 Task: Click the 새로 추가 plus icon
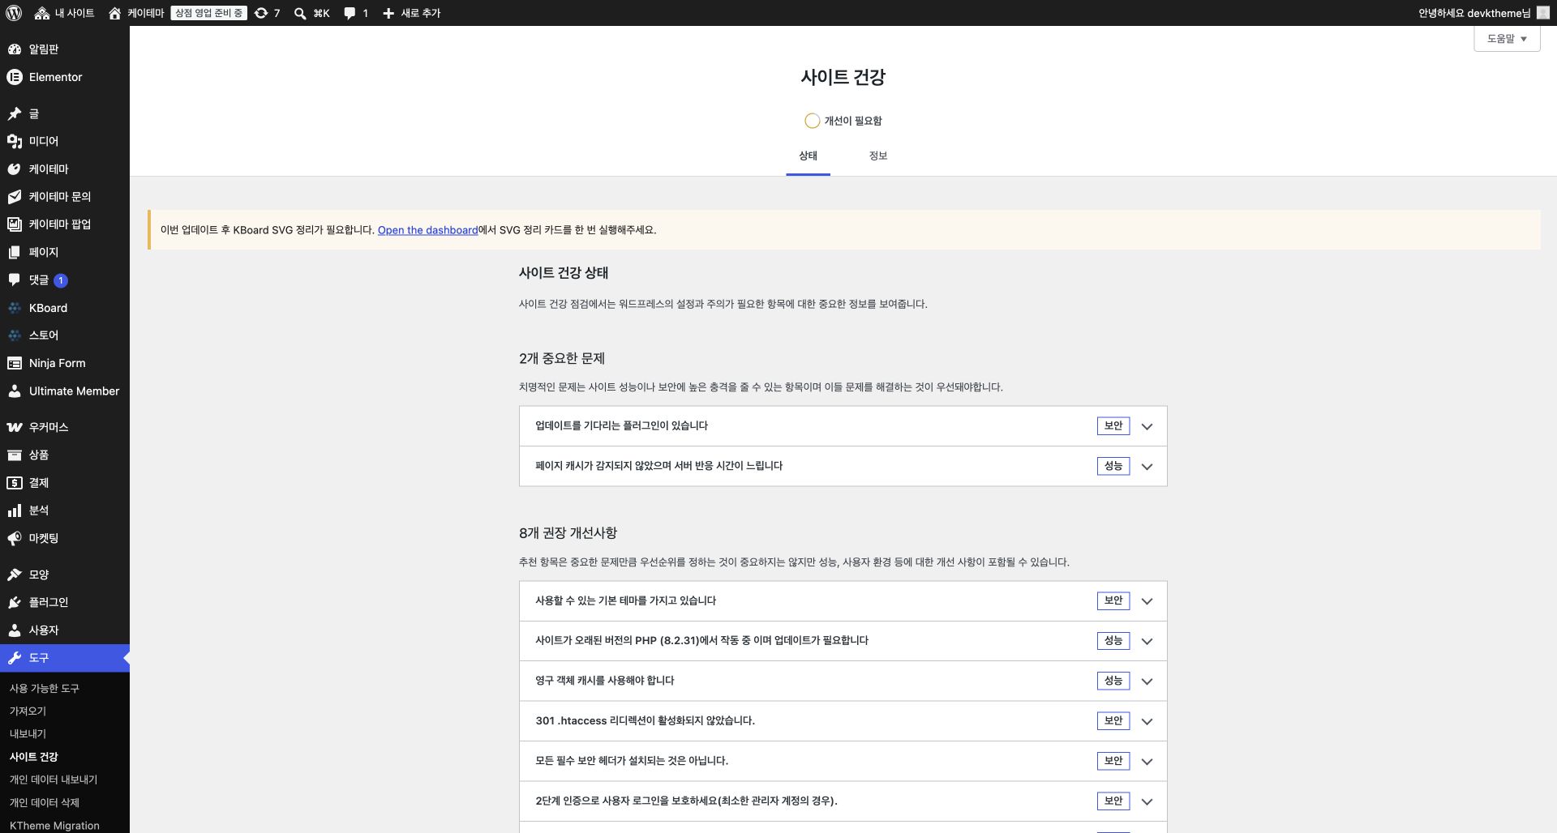pyautogui.click(x=388, y=13)
